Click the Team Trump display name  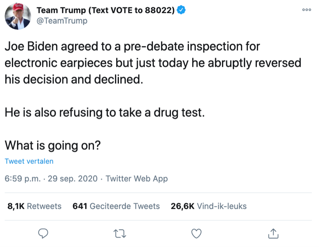point(106,10)
